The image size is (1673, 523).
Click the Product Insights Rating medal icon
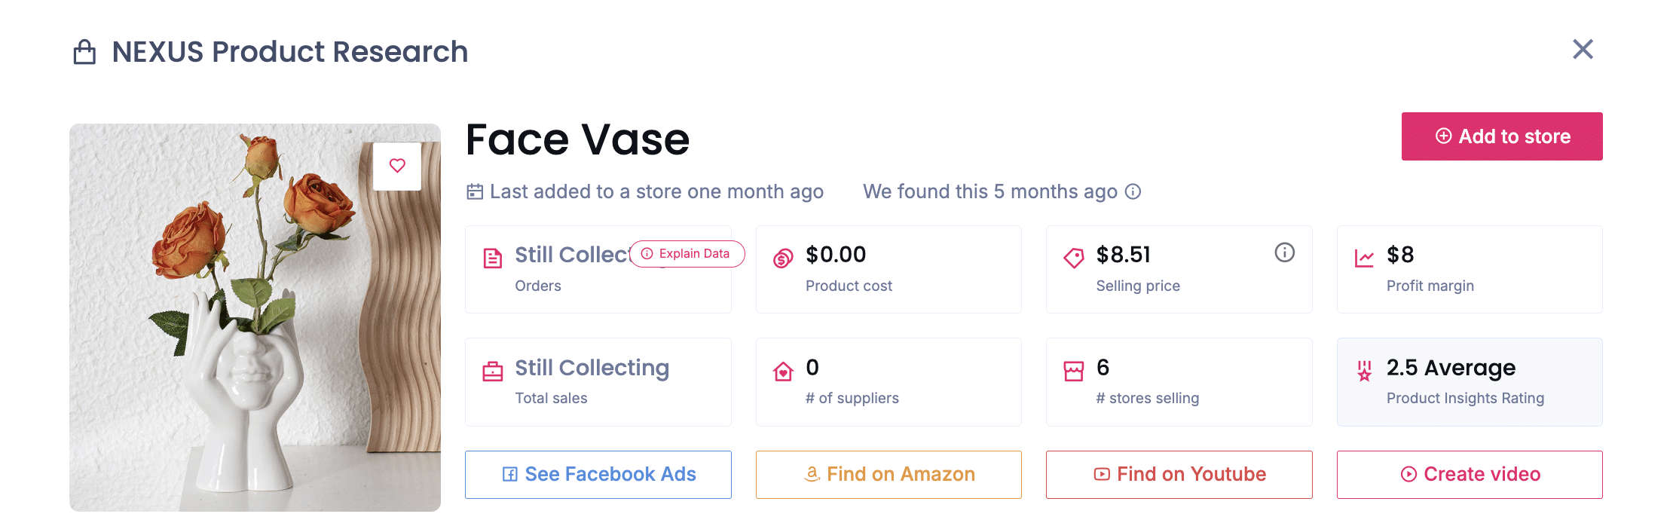(x=1364, y=371)
